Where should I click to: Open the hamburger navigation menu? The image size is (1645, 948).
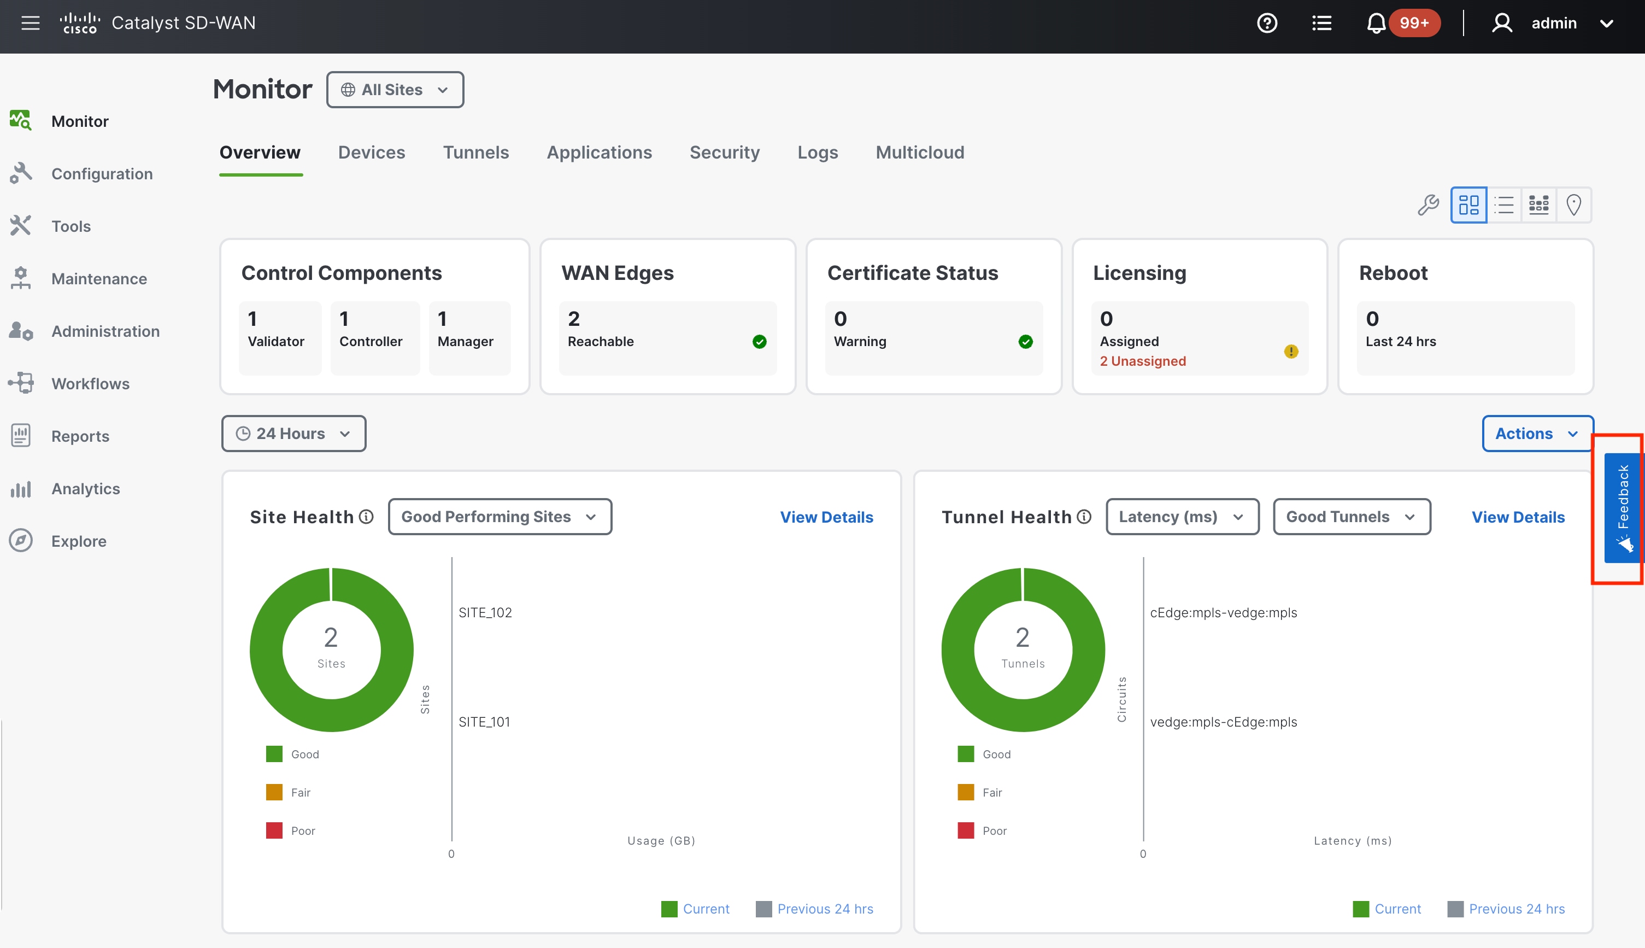click(x=30, y=24)
